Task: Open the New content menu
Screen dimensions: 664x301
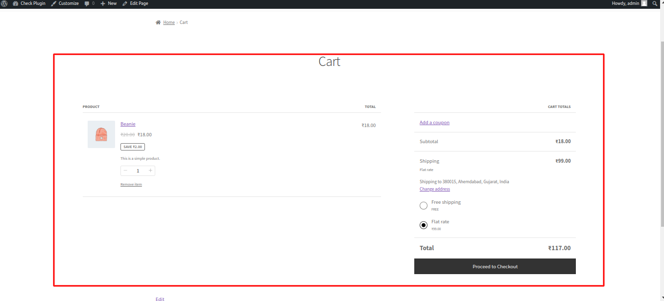Action: [109, 3]
